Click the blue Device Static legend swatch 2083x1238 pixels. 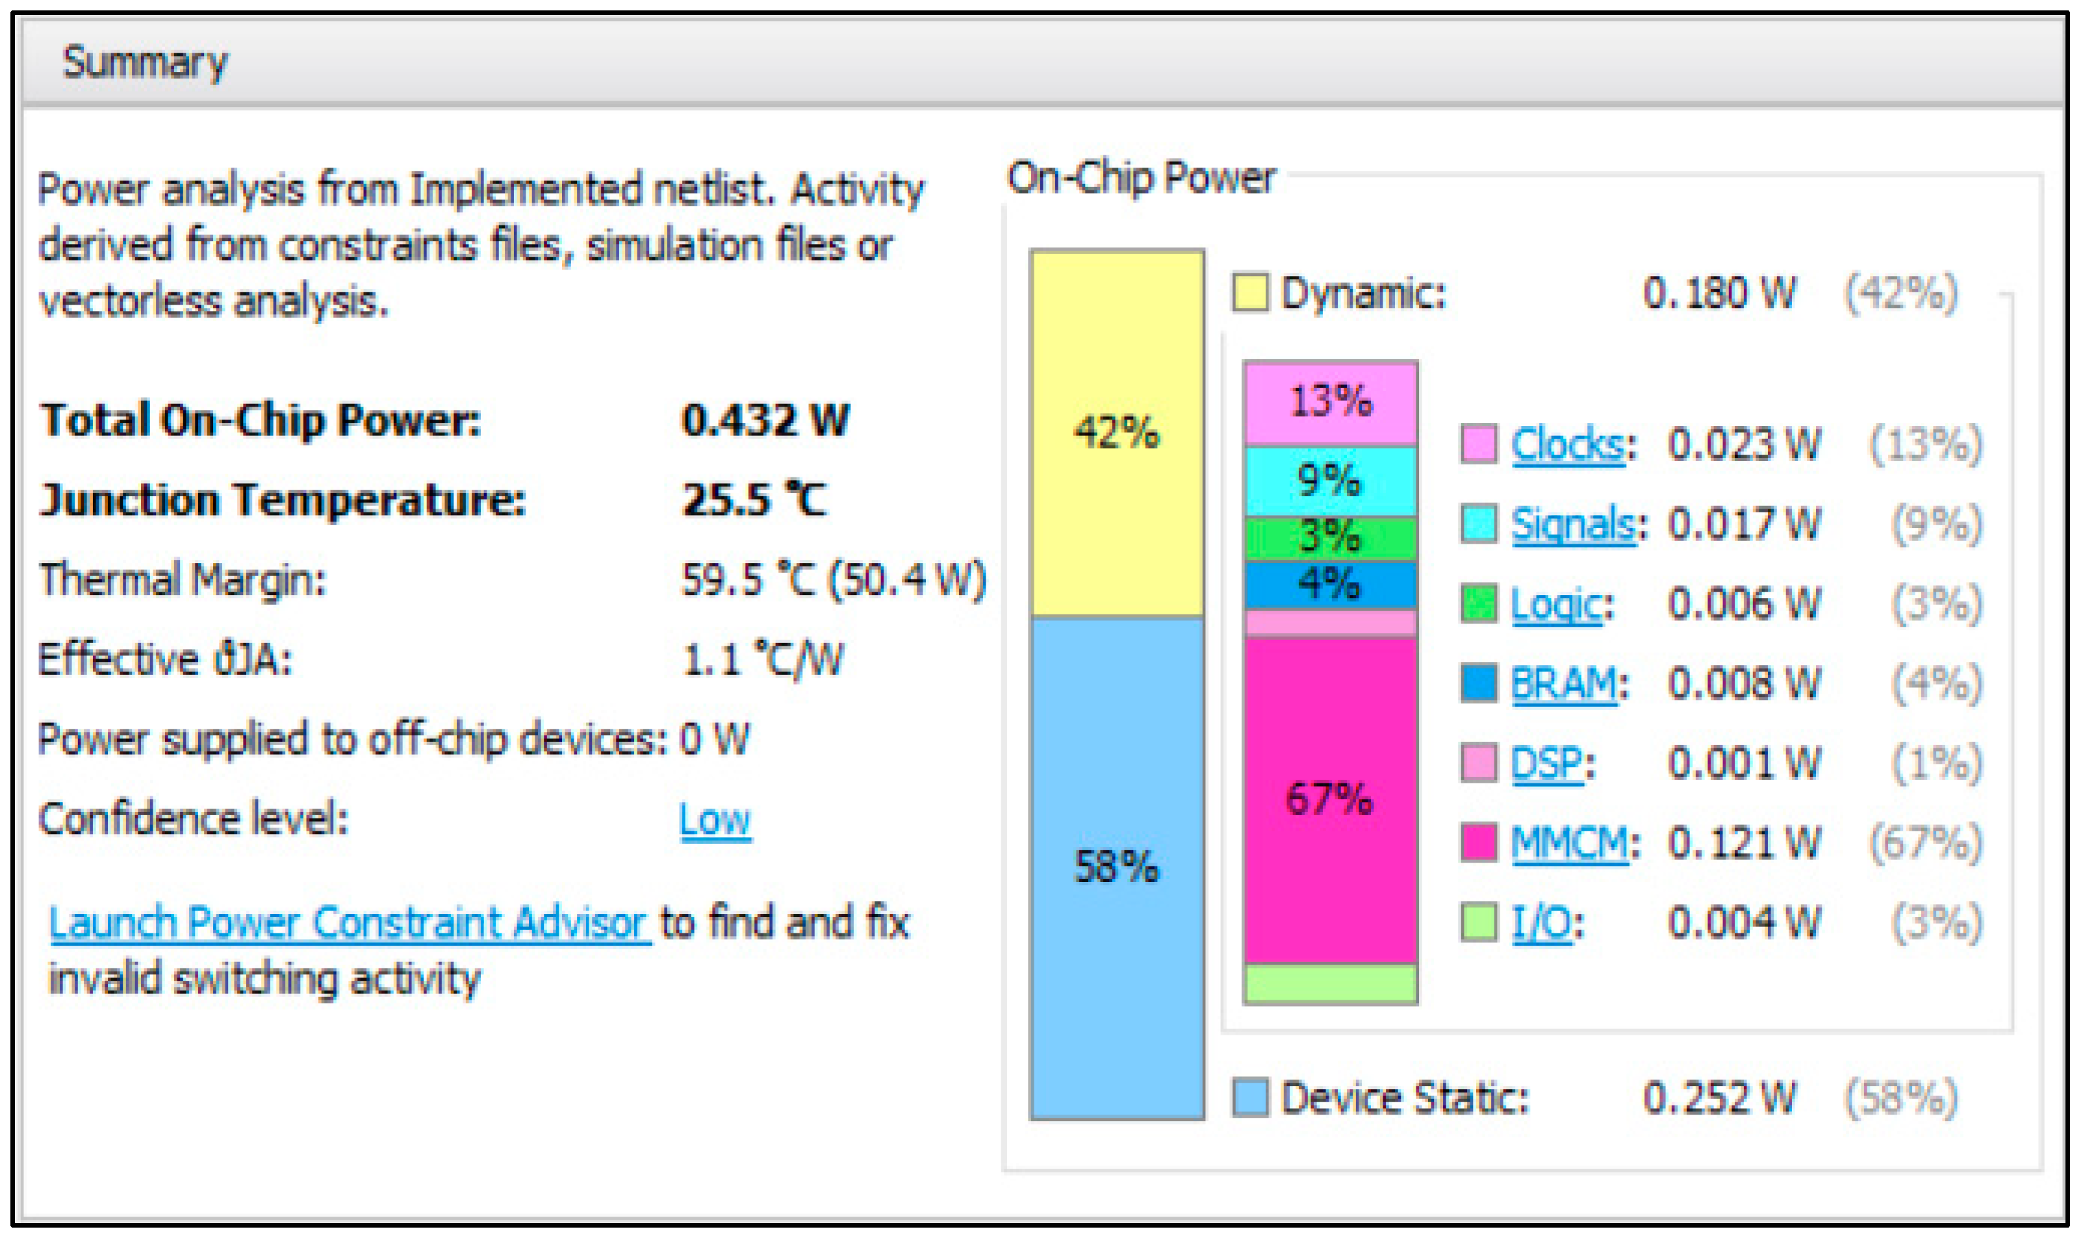coord(1249,1097)
